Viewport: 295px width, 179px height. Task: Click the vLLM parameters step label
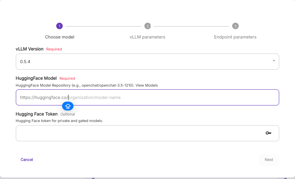[147, 37]
